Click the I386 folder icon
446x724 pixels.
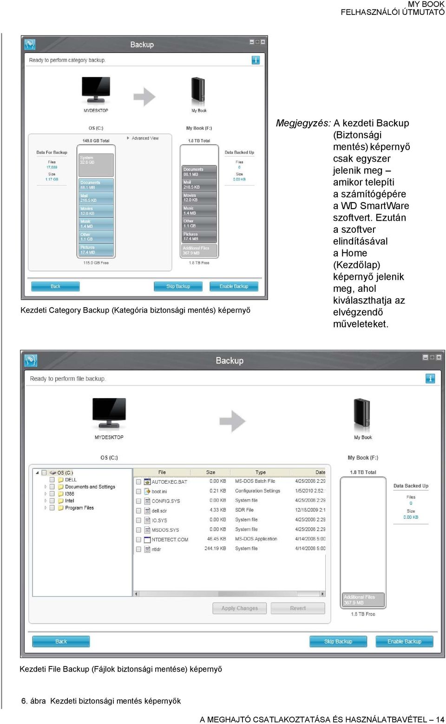[x=60, y=494]
